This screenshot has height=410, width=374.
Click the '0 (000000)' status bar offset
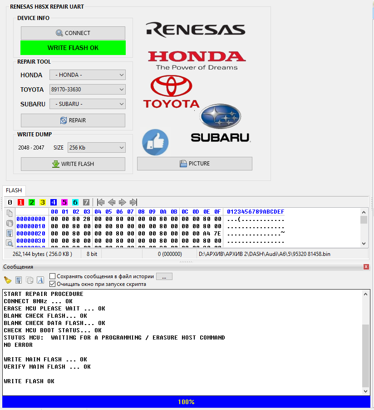point(170,254)
